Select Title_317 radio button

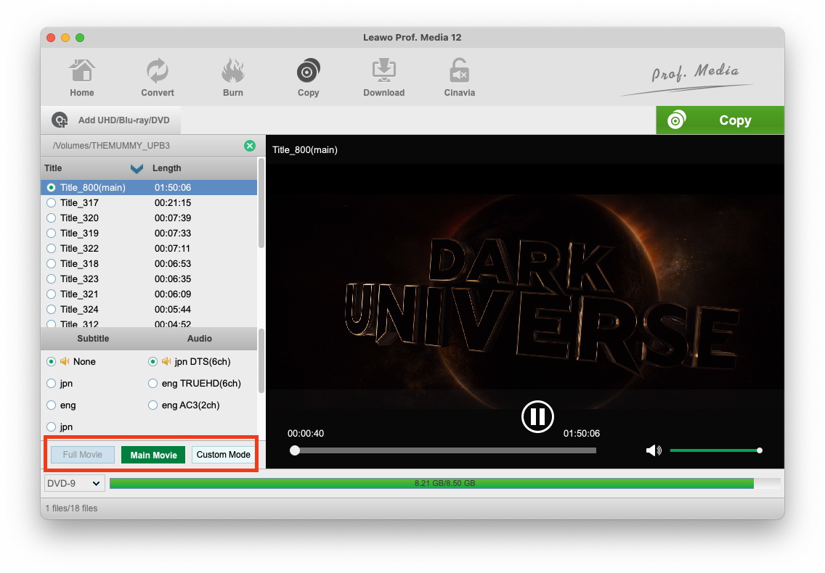[51, 203]
